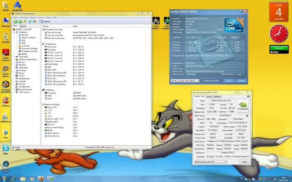
Task: Select Nom du système in tree
Action: [x=28, y=37]
